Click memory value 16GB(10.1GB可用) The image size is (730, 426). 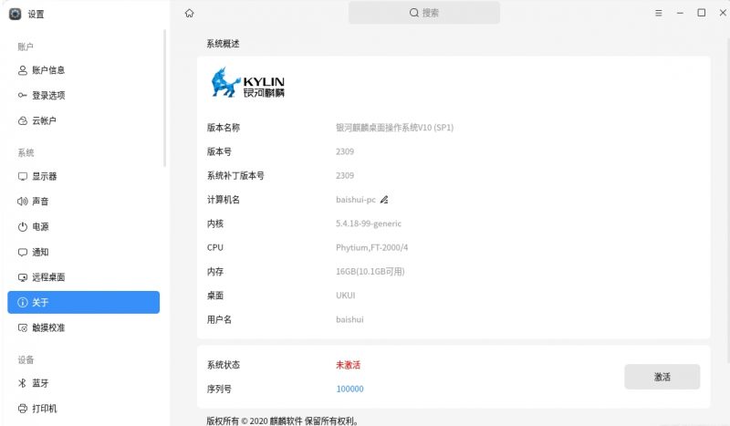pyautogui.click(x=370, y=272)
